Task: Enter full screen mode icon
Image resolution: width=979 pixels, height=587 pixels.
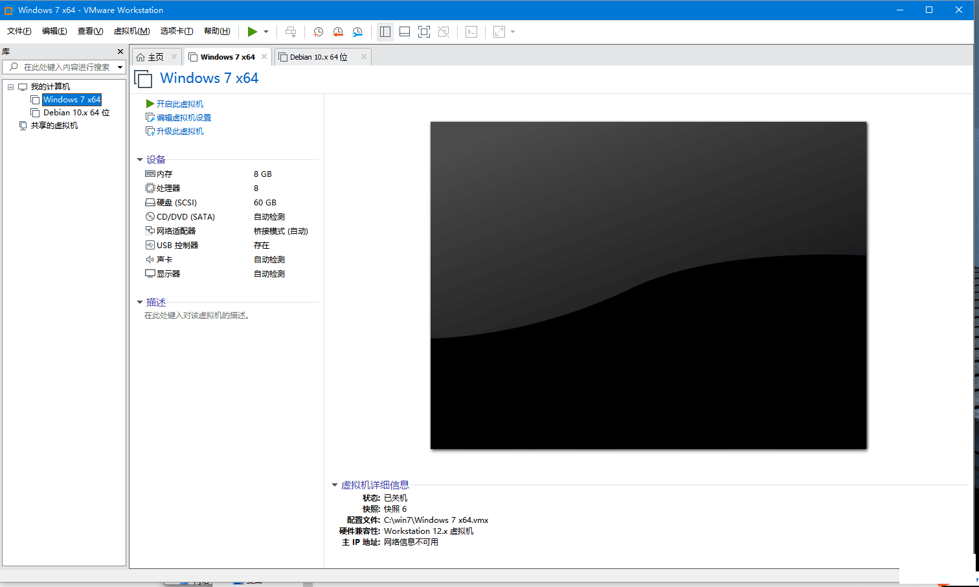Action: pos(424,32)
